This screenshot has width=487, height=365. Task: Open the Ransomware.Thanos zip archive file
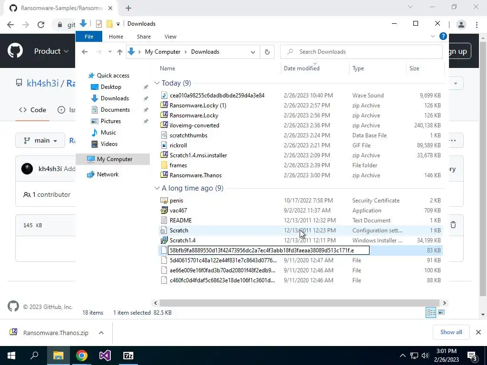tap(195, 175)
